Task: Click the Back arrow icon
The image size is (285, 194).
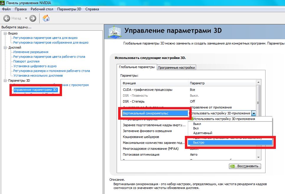Action: (x=7, y=18)
